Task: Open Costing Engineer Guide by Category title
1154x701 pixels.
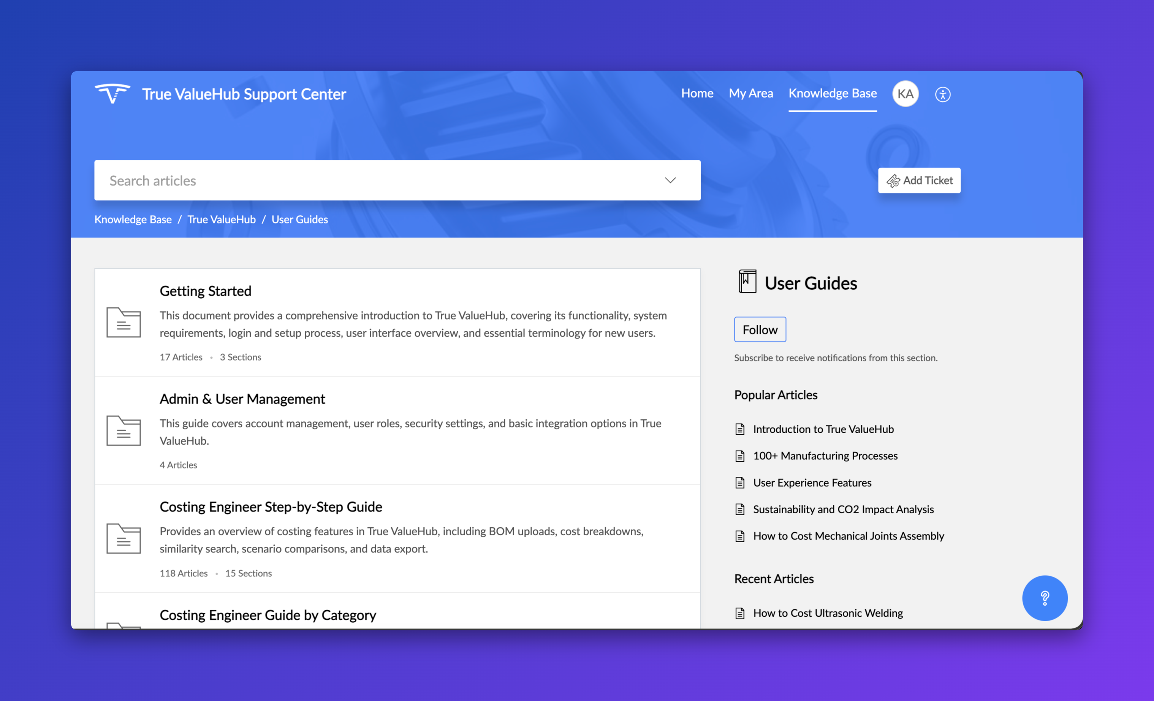Action: (268, 615)
